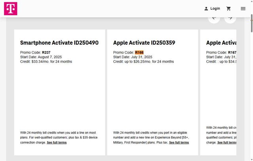
Task: Click the user profile icon
Action: tap(206, 9)
